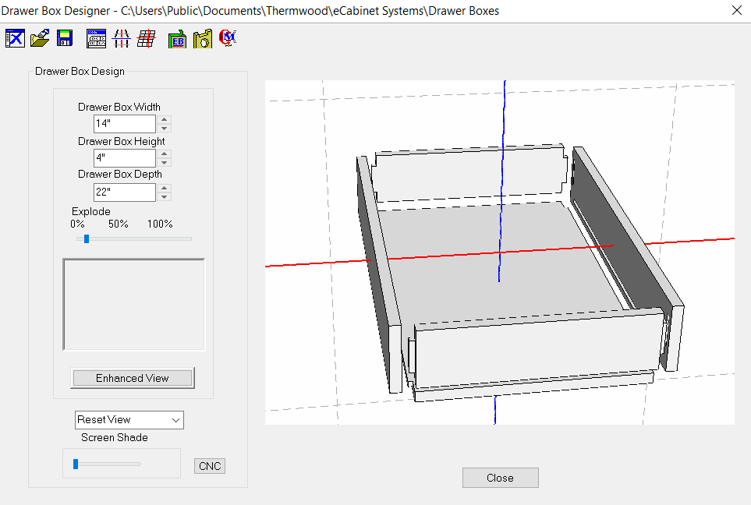The height and width of the screenshot is (505, 751).
Task: Expand the Reset View dropdown
Action: (x=175, y=420)
